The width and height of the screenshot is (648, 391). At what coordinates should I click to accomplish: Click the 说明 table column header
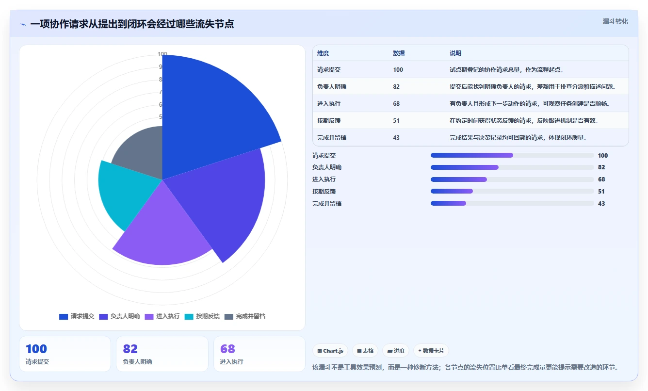(x=455, y=53)
